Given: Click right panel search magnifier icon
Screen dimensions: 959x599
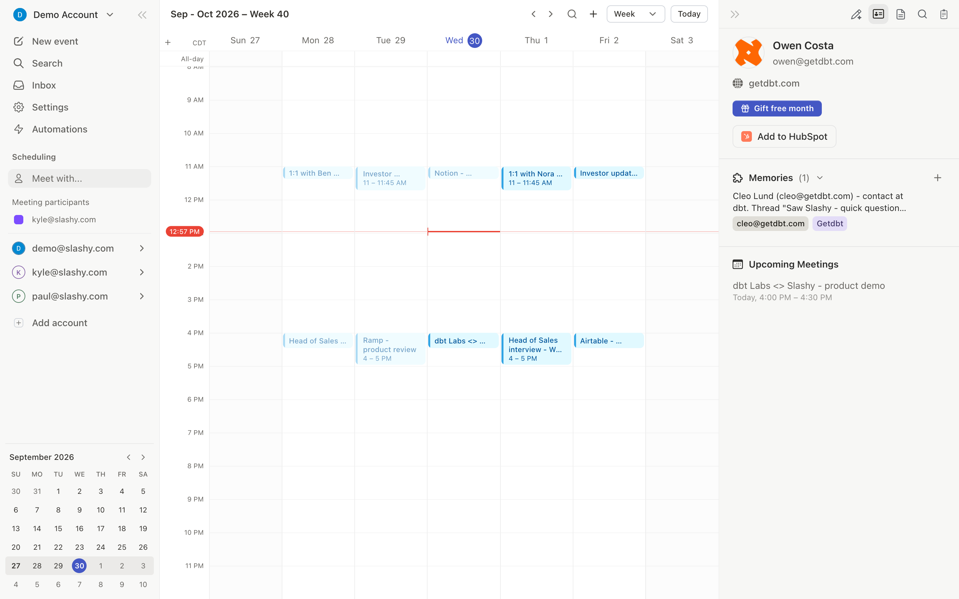Looking at the screenshot, I should (x=922, y=15).
